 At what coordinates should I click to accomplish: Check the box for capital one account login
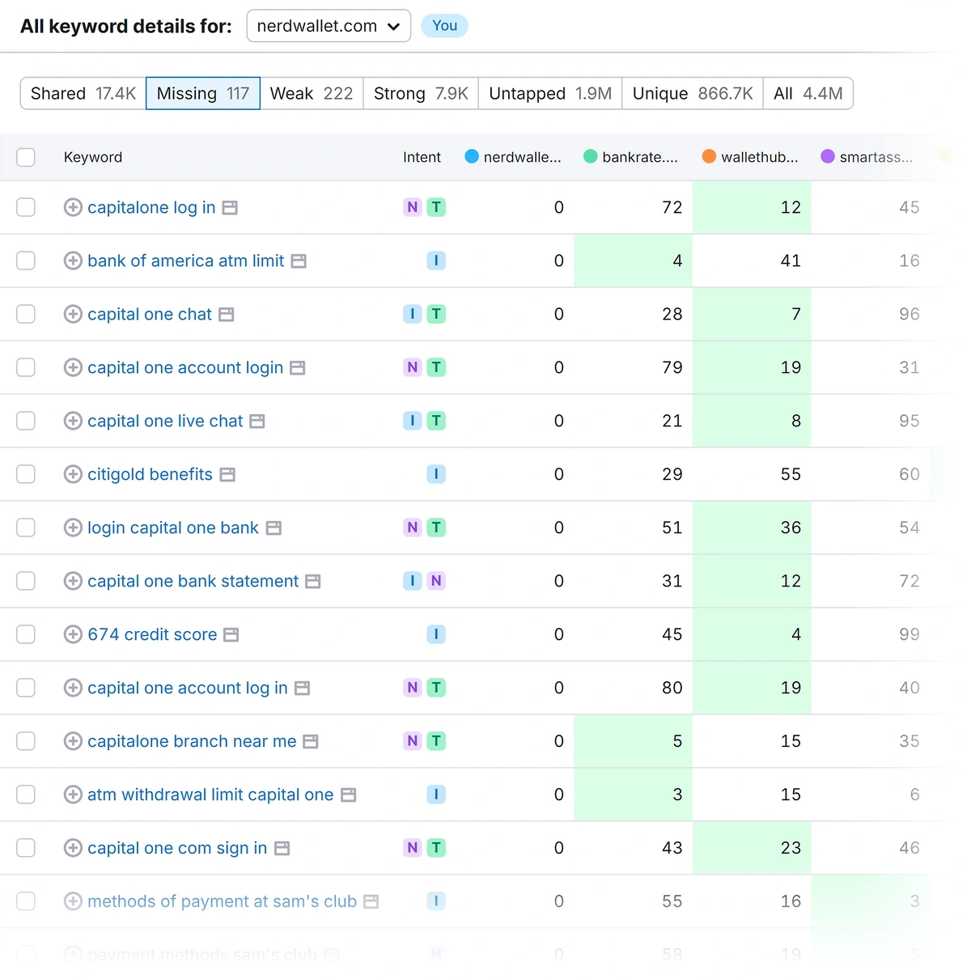(26, 367)
